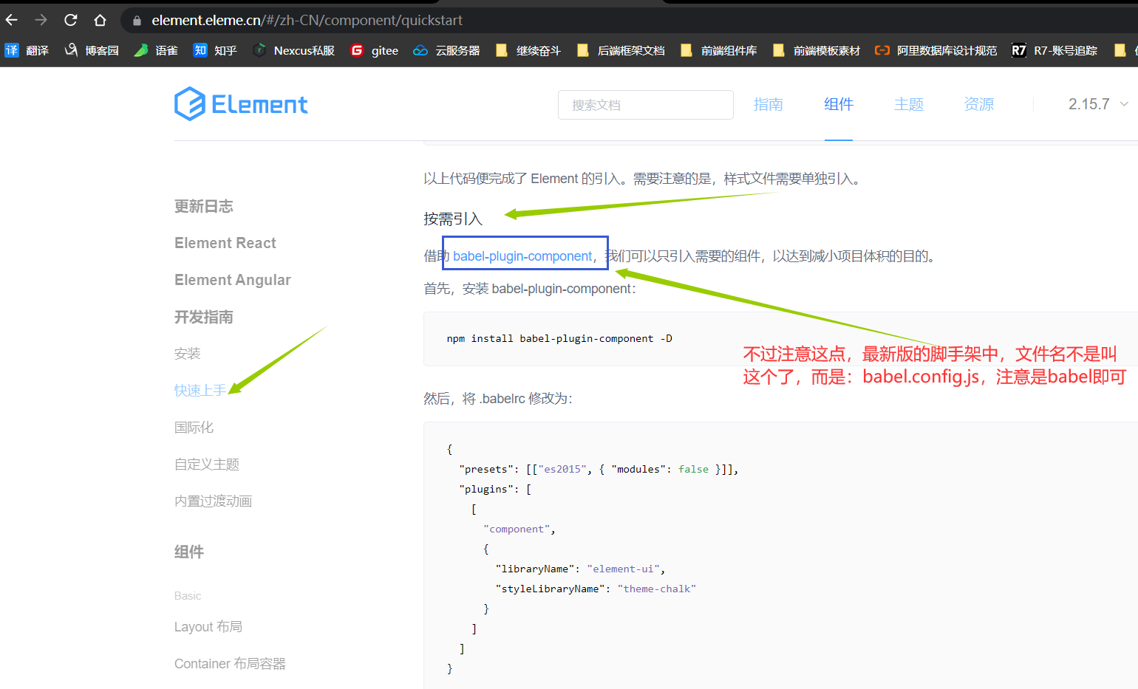This screenshot has width=1138, height=689.
Task: Open the 云服务器 bookmark
Action: 446,50
